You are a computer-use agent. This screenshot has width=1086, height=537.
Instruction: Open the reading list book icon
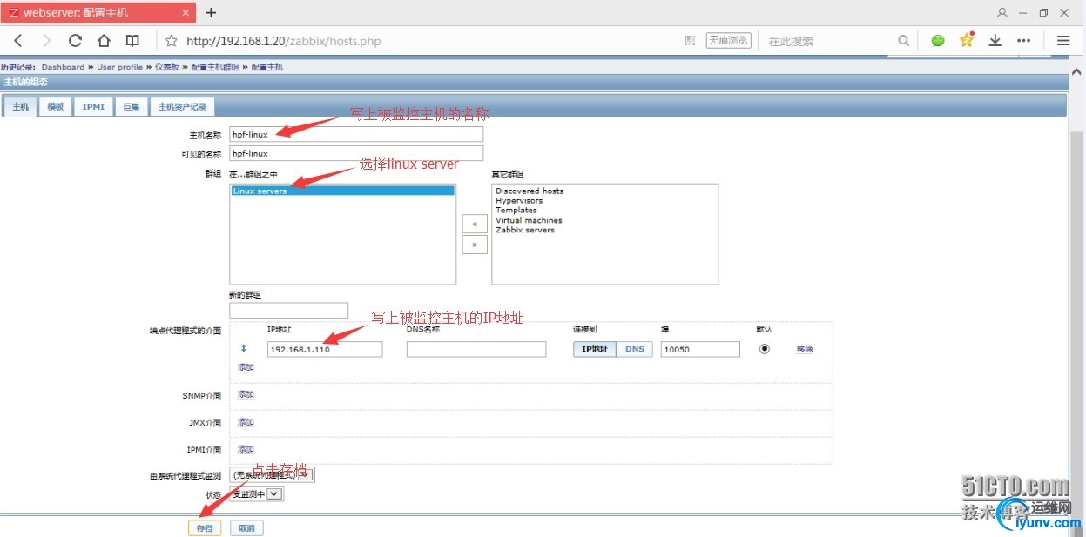coord(132,41)
